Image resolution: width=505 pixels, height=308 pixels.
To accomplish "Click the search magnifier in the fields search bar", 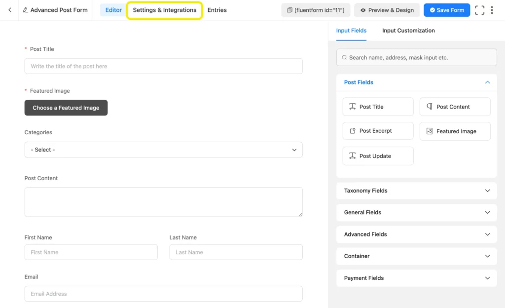I will pos(344,57).
